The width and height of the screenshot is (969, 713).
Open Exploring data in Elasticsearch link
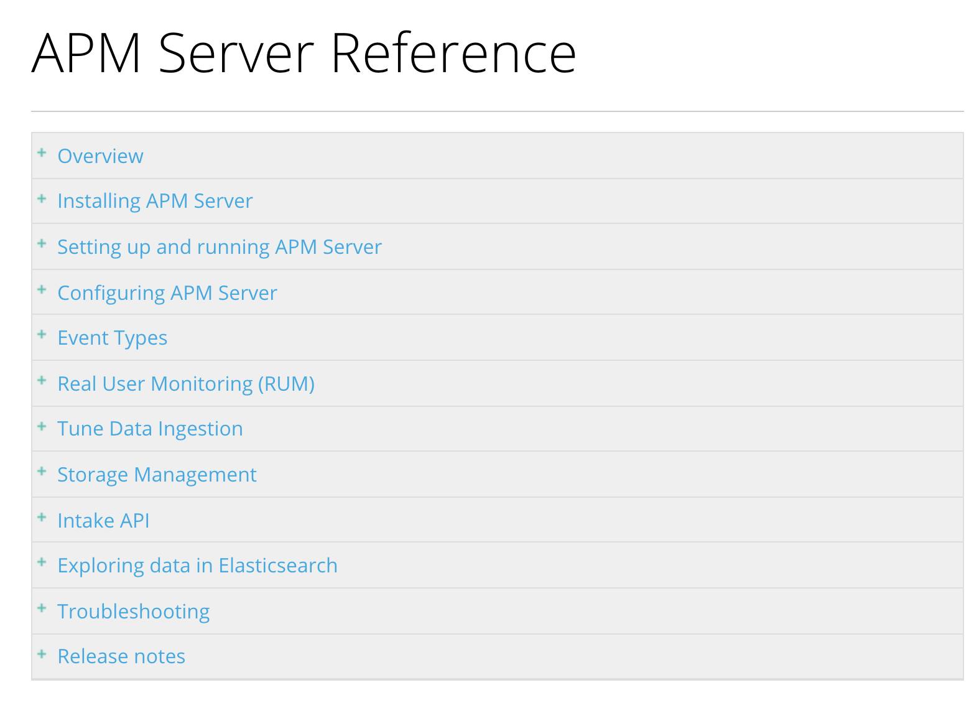(197, 566)
